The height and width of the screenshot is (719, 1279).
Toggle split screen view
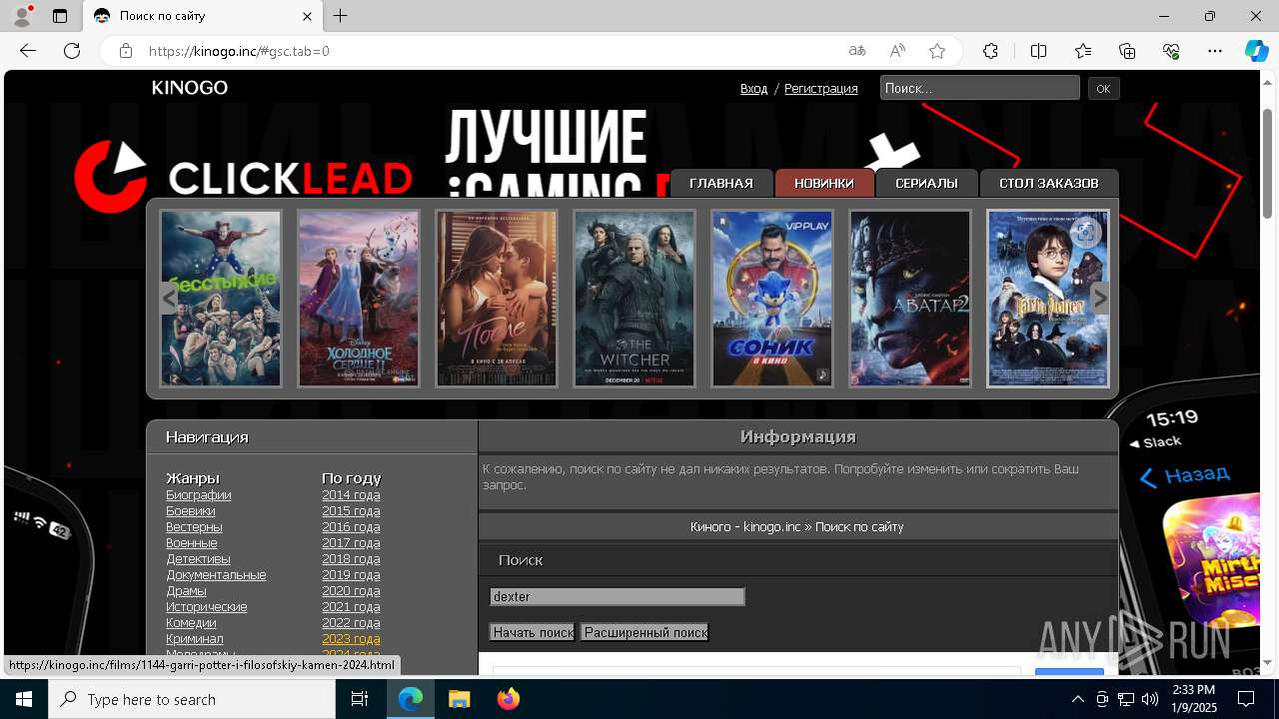point(1038,51)
